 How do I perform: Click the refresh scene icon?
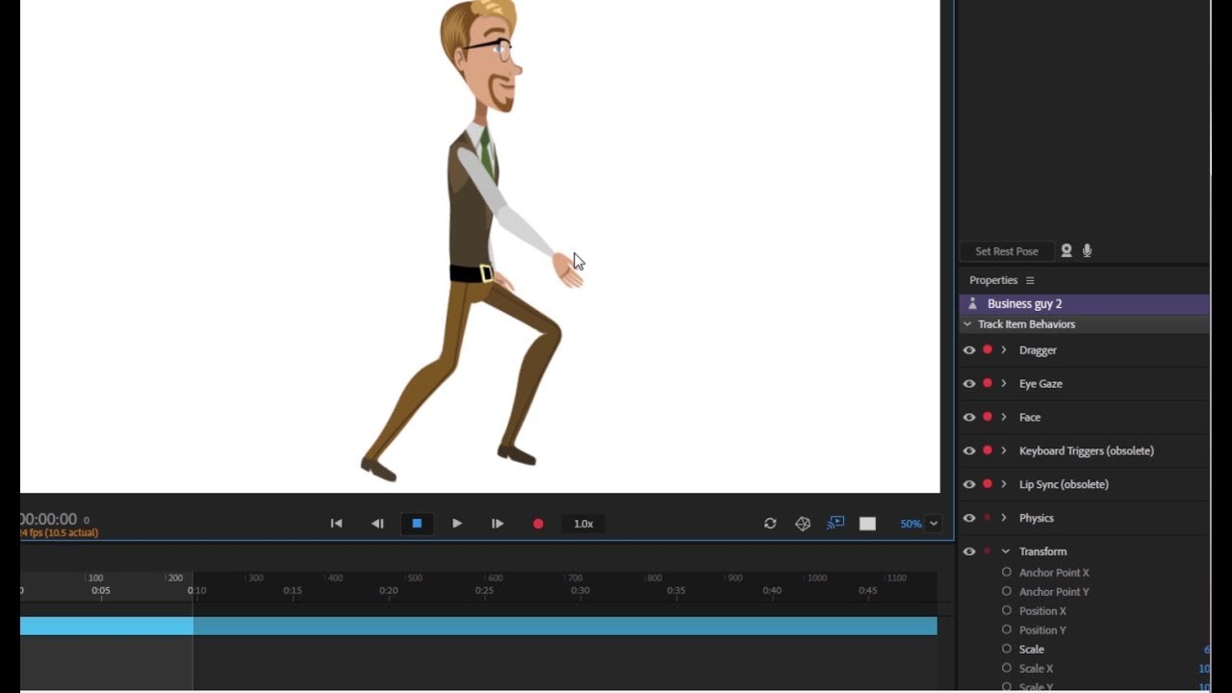[x=770, y=524]
